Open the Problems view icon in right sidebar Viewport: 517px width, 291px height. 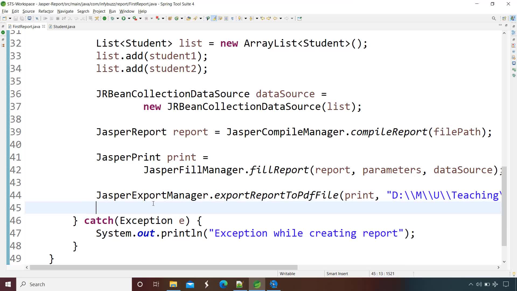(x=513, y=45)
